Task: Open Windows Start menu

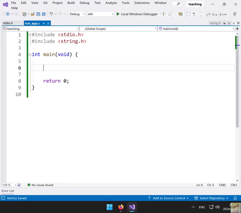Action: pos(110,207)
